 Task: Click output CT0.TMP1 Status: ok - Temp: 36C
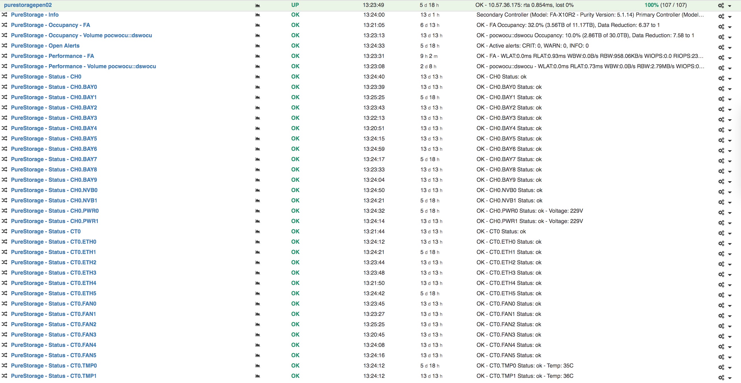[525, 376]
